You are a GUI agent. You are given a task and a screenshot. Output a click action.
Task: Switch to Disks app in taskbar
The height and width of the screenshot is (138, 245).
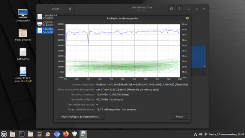83,134
